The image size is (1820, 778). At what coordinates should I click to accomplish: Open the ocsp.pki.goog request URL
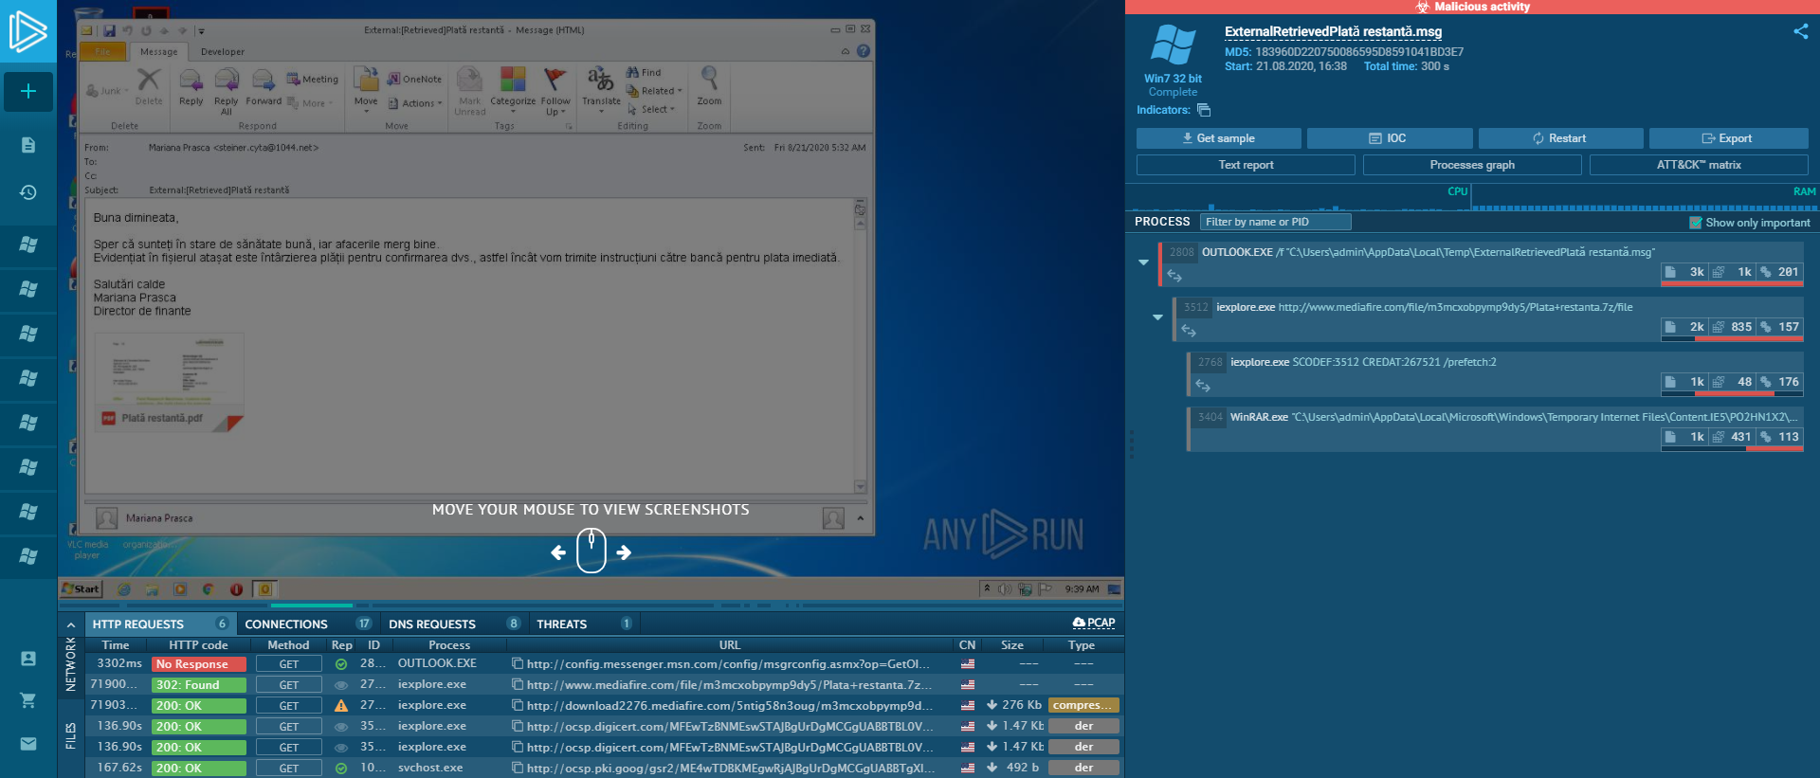[731, 768]
